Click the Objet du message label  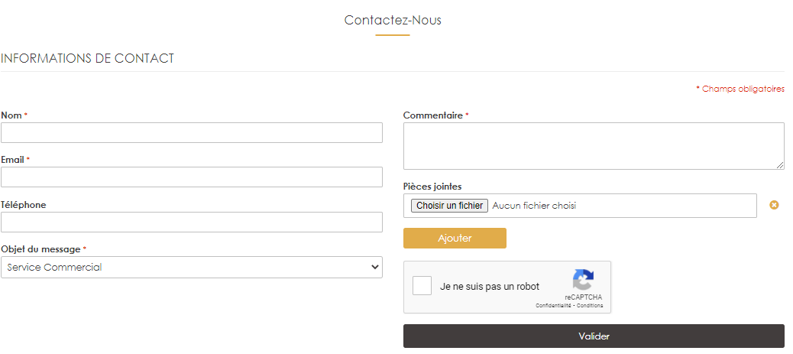pos(40,249)
